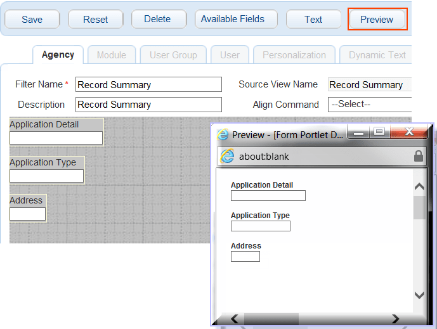
Task: Click the Save button
Action: click(32, 19)
